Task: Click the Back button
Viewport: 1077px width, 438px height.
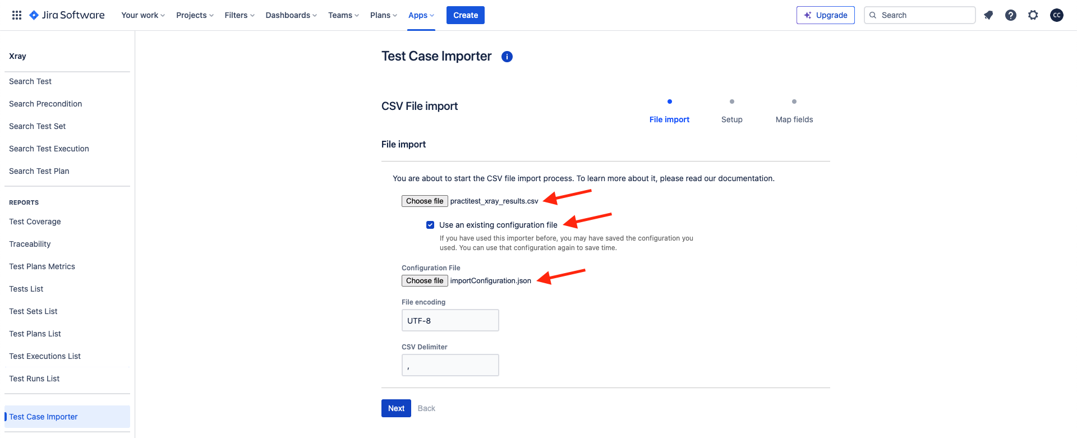Action: (x=426, y=408)
